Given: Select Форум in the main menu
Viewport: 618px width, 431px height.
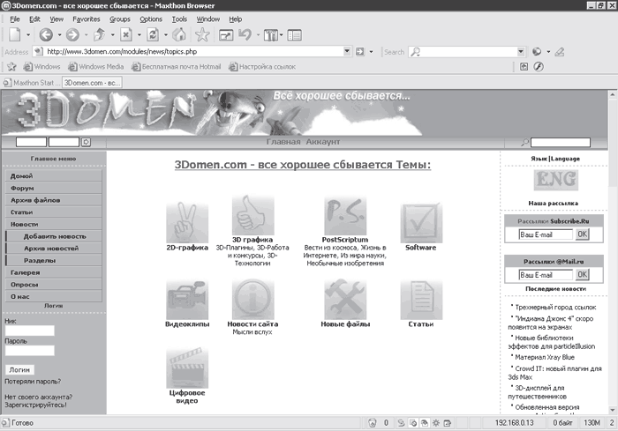Looking at the screenshot, I should tap(23, 189).
